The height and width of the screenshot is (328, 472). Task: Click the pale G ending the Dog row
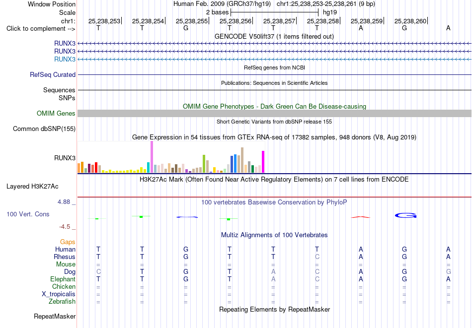tap(449, 272)
